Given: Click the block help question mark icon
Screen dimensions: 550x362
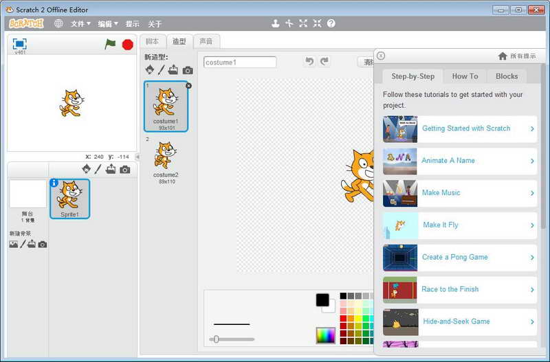Looking at the screenshot, I should coord(331,23).
